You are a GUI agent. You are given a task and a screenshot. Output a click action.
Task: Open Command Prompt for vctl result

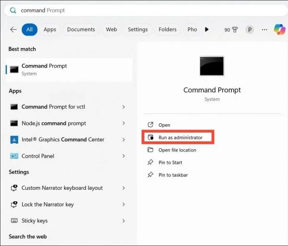pyautogui.click(x=68, y=107)
